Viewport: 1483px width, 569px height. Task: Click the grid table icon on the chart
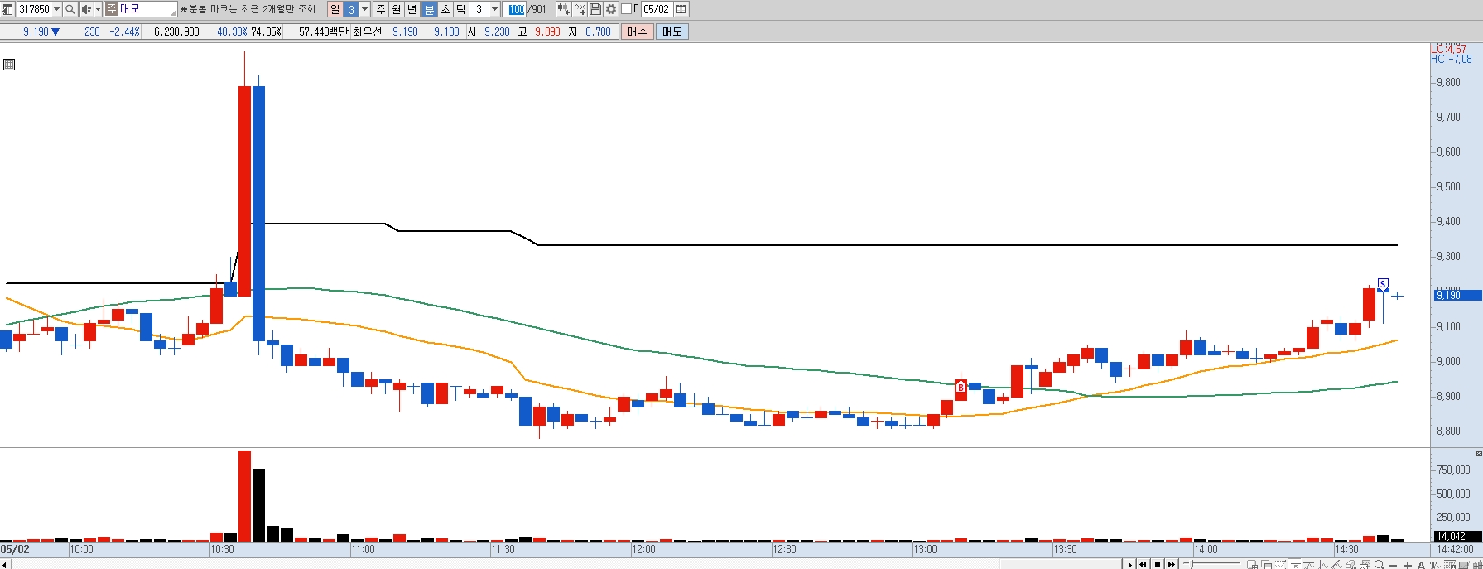9,65
